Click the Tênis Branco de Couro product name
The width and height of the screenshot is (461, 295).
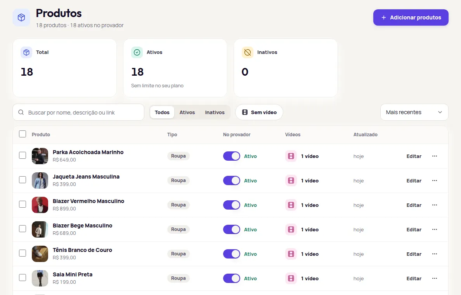(82, 250)
